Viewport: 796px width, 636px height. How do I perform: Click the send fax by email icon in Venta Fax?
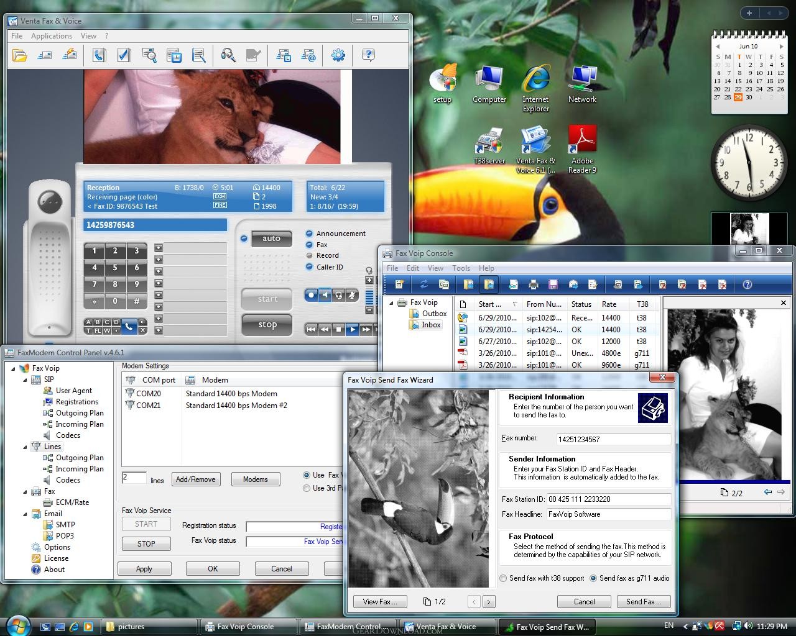click(308, 55)
